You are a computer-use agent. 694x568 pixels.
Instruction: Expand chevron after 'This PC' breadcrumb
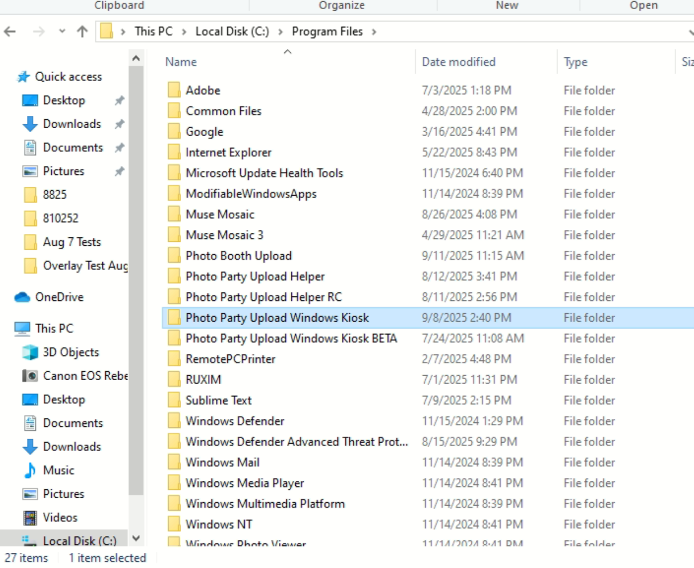(184, 32)
